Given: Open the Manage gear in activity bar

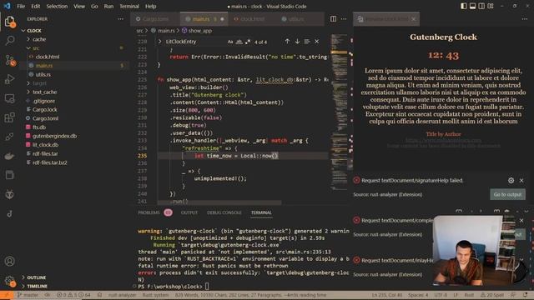Looking at the screenshot, I should click(9, 281).
